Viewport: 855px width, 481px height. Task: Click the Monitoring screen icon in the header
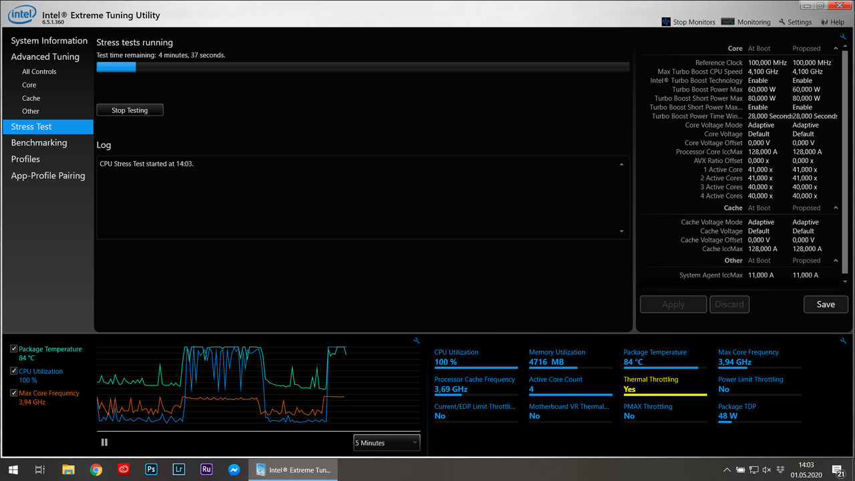[727, 22]
